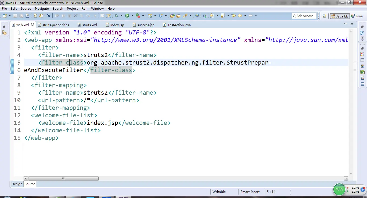Switch to the Design view tab
The height and width of the screenshot is (198, 367).
tap(17, 184)
